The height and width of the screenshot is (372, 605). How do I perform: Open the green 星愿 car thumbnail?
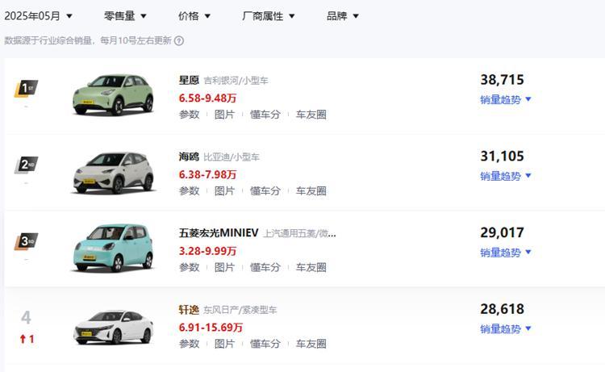click(113, 95)
